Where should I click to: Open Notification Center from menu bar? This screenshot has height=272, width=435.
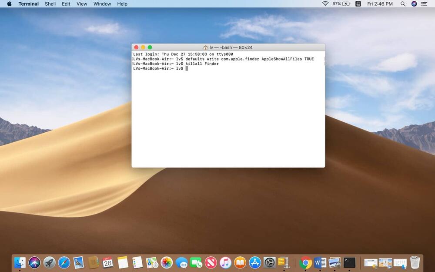tap(424, 4)
